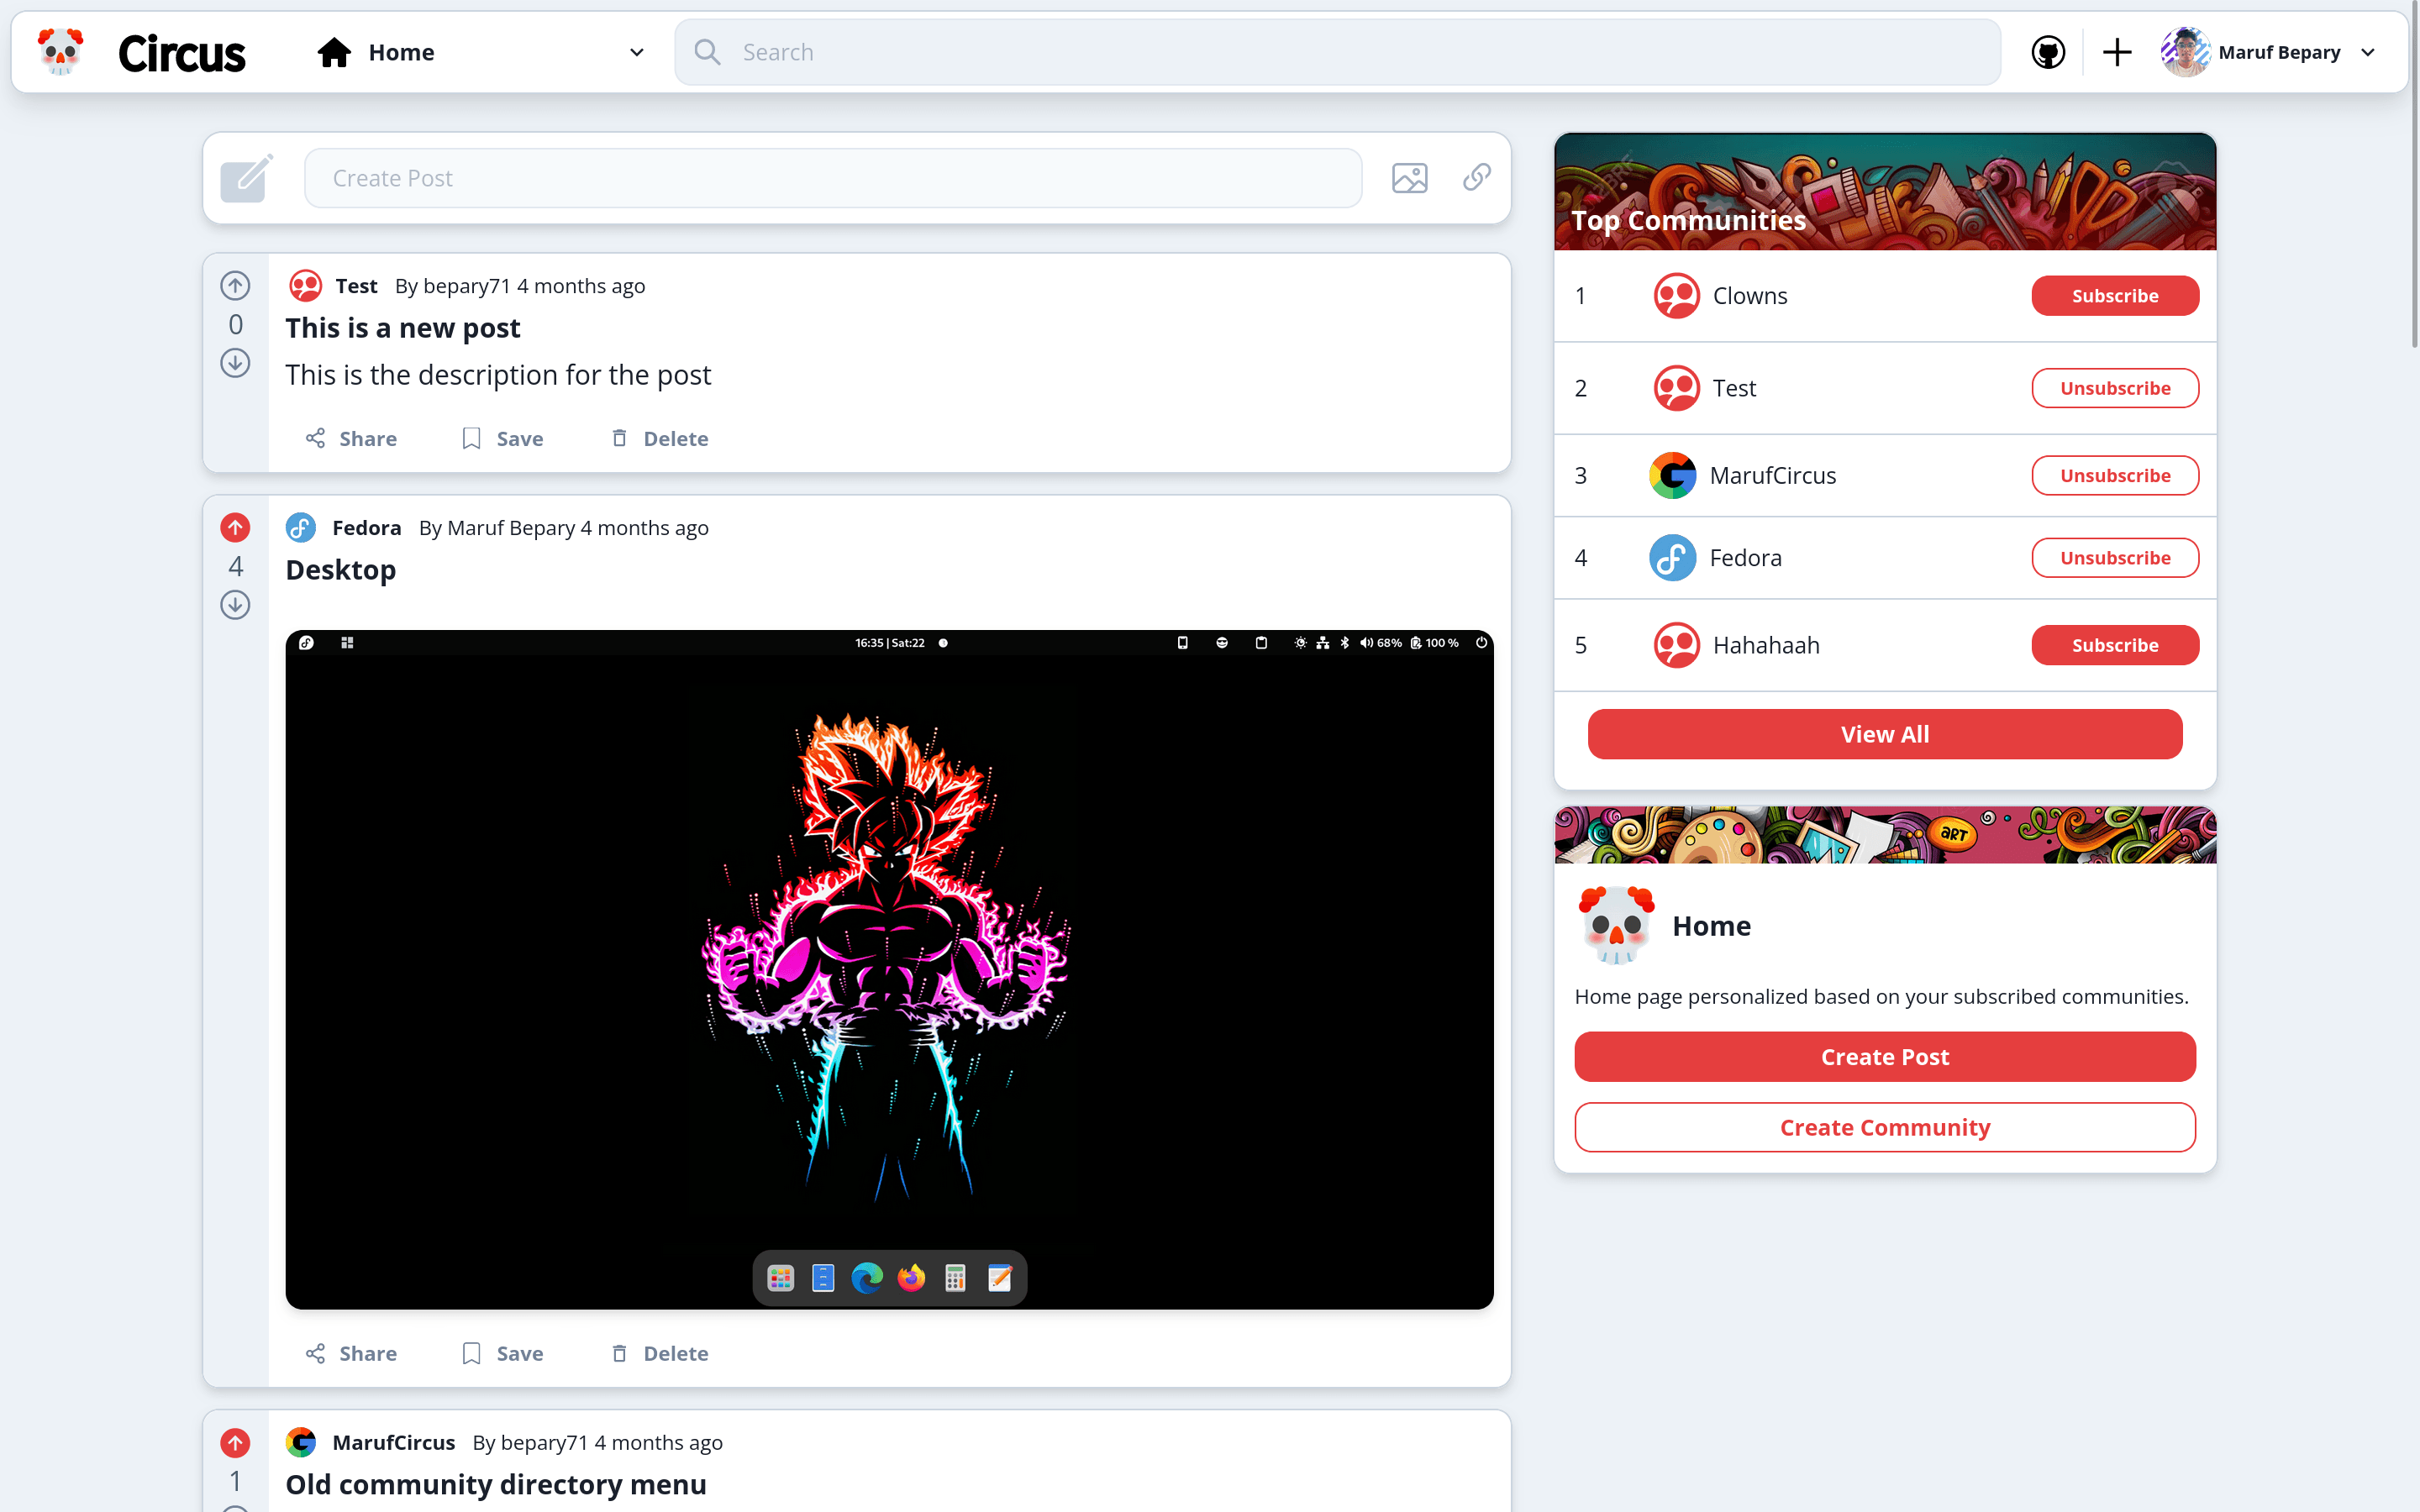Open Hahahaah in Top Communities list
Viewport: 2420px width, 1512px height.
(x=1766, y=645)
